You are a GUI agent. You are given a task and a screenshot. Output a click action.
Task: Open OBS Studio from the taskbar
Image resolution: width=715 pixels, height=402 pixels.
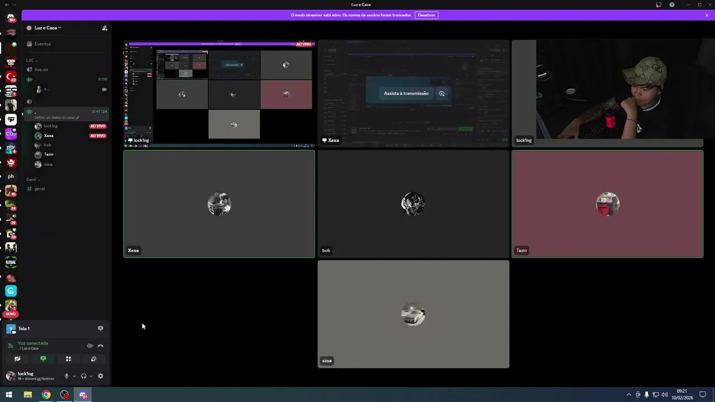coord(65,395)
